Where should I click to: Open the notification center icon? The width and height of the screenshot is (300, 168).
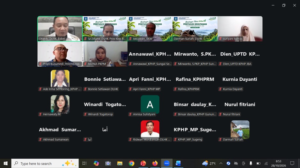292,163
